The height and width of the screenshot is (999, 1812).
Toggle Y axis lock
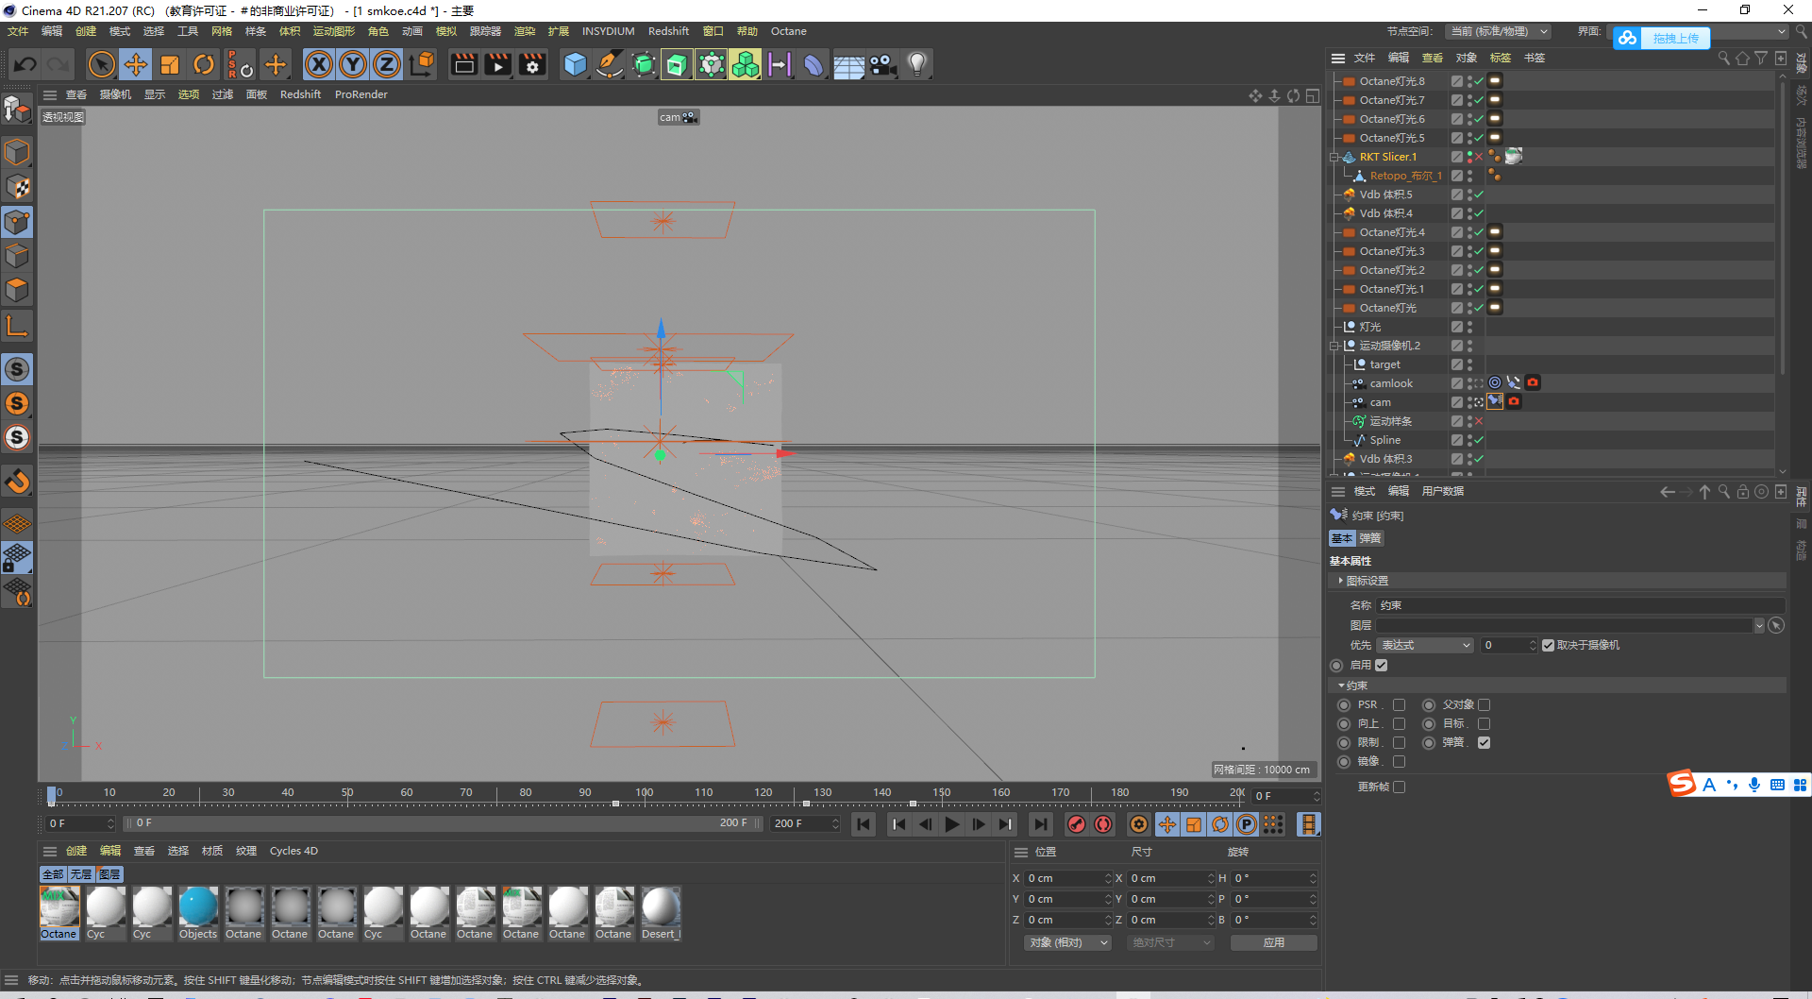(353, 64)
